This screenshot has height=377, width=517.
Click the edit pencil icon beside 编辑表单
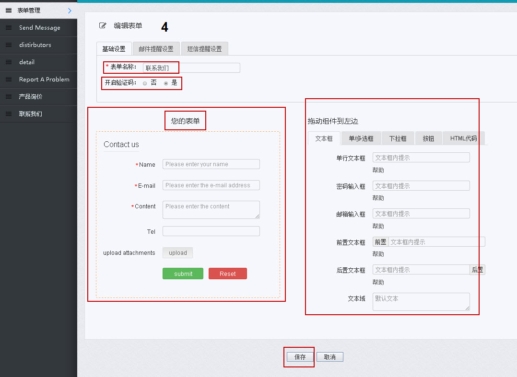coord(103,25)
